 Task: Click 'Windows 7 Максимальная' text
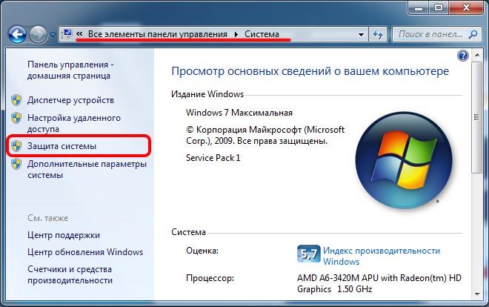point(239,113)
